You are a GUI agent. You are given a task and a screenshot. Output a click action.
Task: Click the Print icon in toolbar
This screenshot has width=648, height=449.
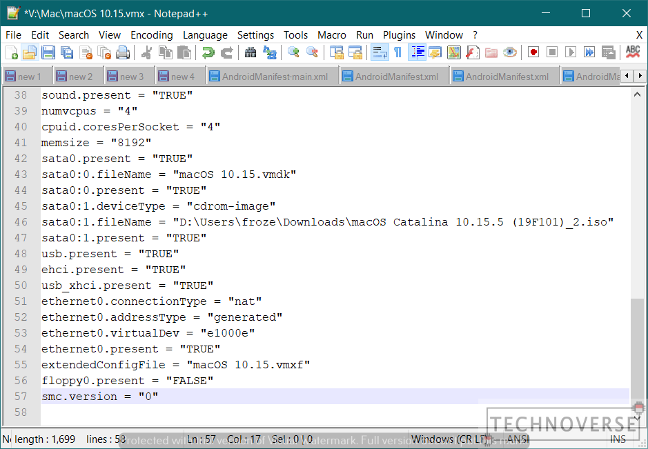[123, 52]
